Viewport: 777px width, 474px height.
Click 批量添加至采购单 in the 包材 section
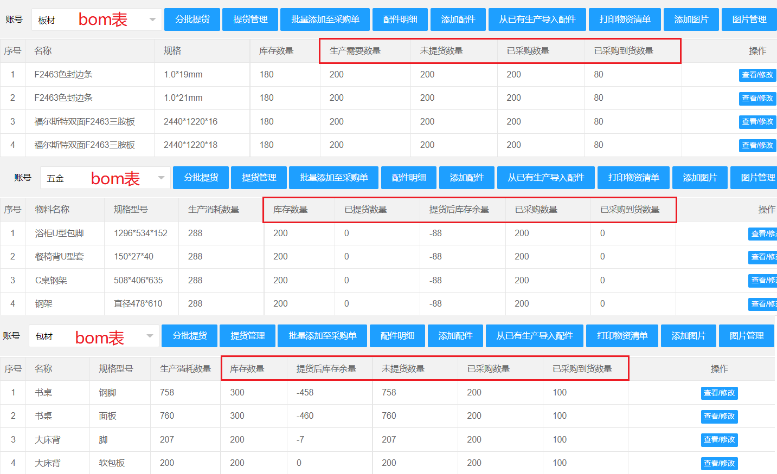click(323, 336)
